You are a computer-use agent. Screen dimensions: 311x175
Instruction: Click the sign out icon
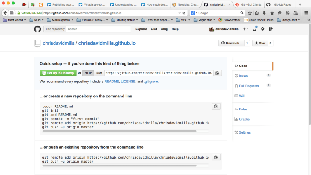(271, 29)
